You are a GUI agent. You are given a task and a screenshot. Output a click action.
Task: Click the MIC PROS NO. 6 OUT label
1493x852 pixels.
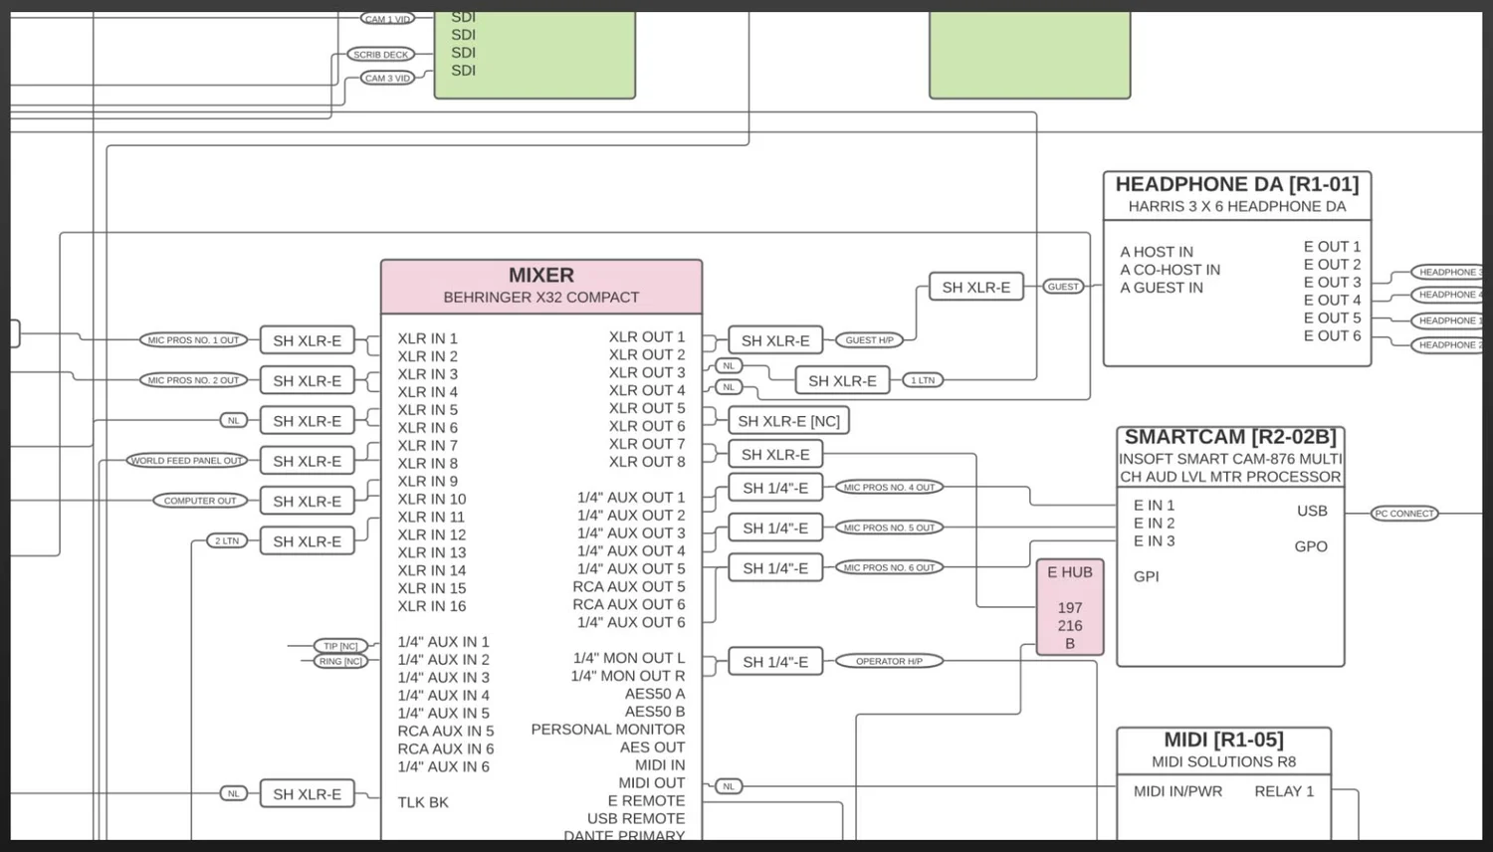889,567
